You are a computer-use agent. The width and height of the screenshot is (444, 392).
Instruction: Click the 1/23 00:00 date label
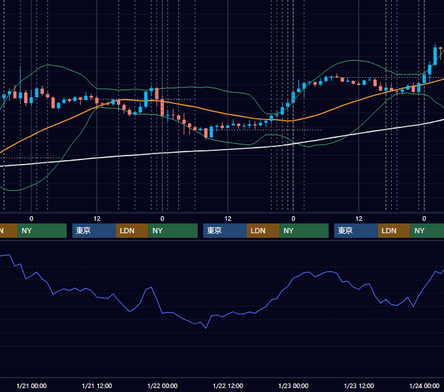point(293,385)
